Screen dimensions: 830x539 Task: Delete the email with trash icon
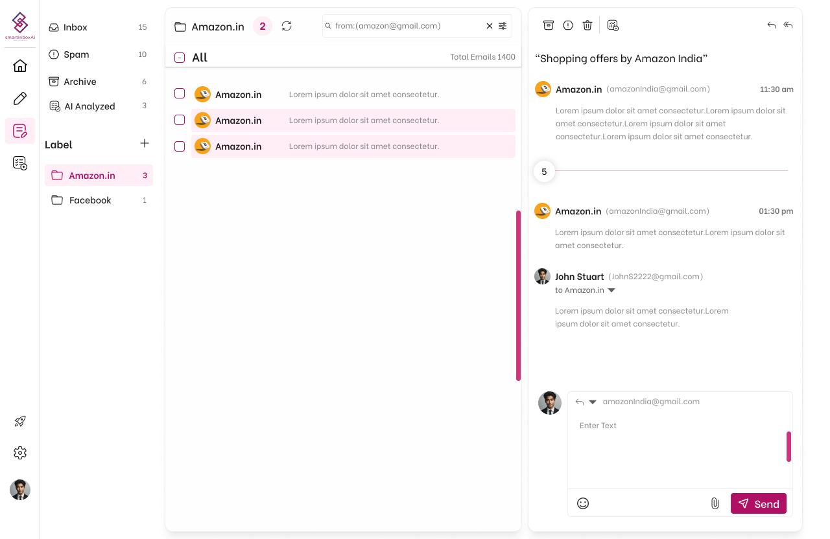pyautogui.click(x=587, y=25)
